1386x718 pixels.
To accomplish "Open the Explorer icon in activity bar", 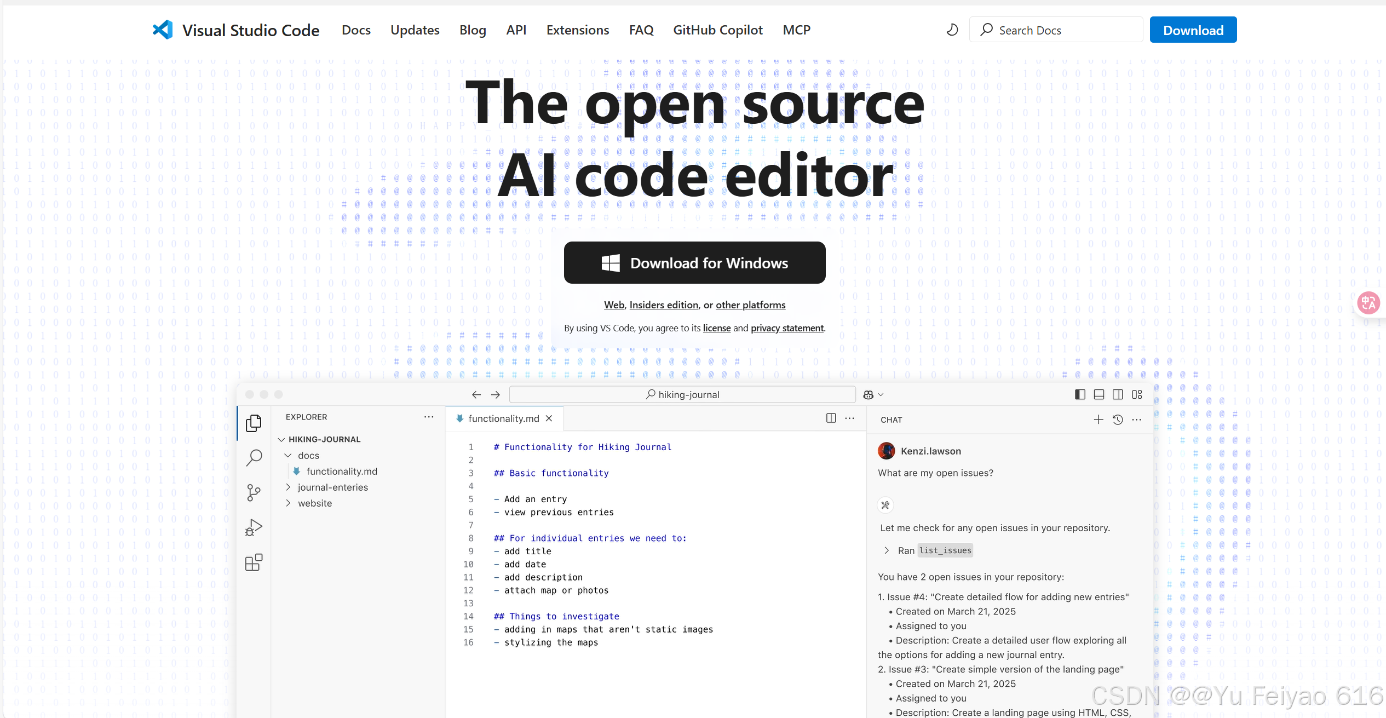I will (254, 423).
